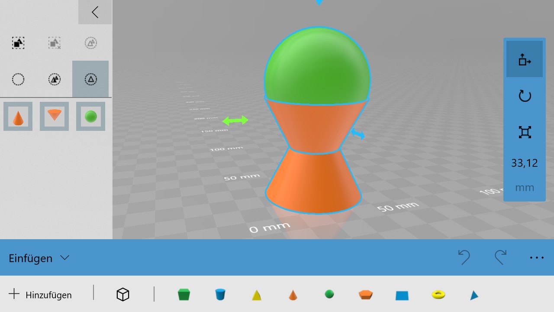Click the blue double-arrow move handle
This screenshot has width=554, height=312.
pos(358,134)
